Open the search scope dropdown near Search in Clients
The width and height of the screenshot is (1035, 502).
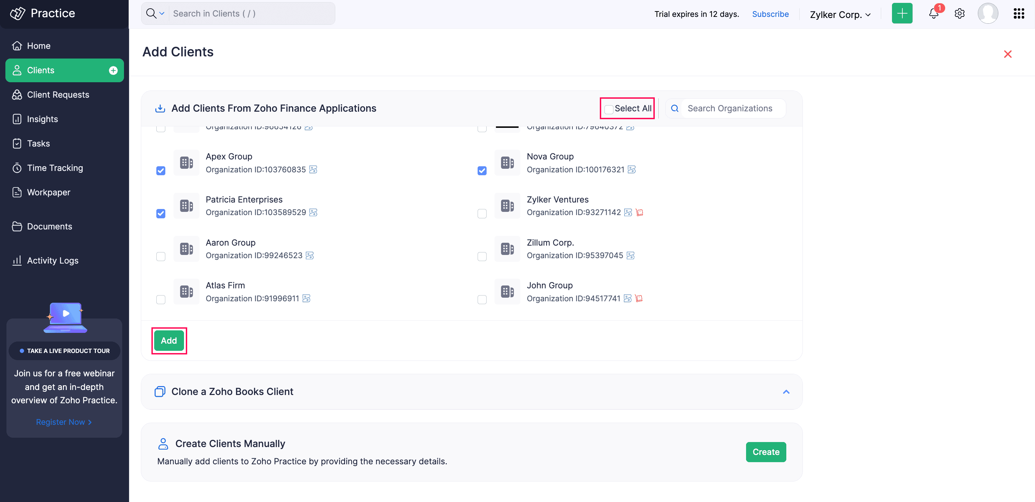(161, 13)
